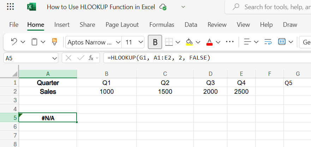This screenshot has width=311, height=147.
Task: Open the File menu
Action: [x=14, y=25]
